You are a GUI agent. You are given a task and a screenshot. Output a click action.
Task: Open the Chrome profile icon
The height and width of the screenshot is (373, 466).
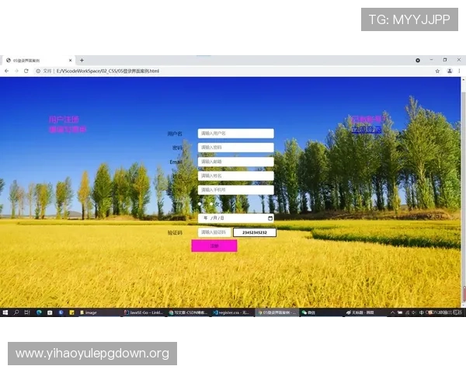450,71
